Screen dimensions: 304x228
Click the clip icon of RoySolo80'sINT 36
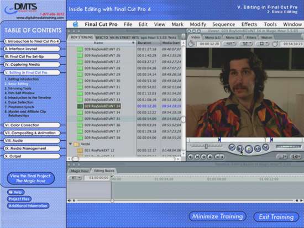[80, 125]
